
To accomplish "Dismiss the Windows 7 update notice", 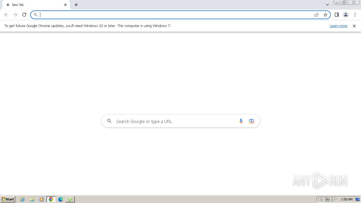I will tap(354, 26).
